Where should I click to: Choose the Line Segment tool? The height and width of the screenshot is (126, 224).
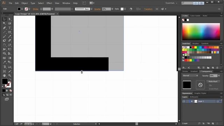(x=4, y=32)
